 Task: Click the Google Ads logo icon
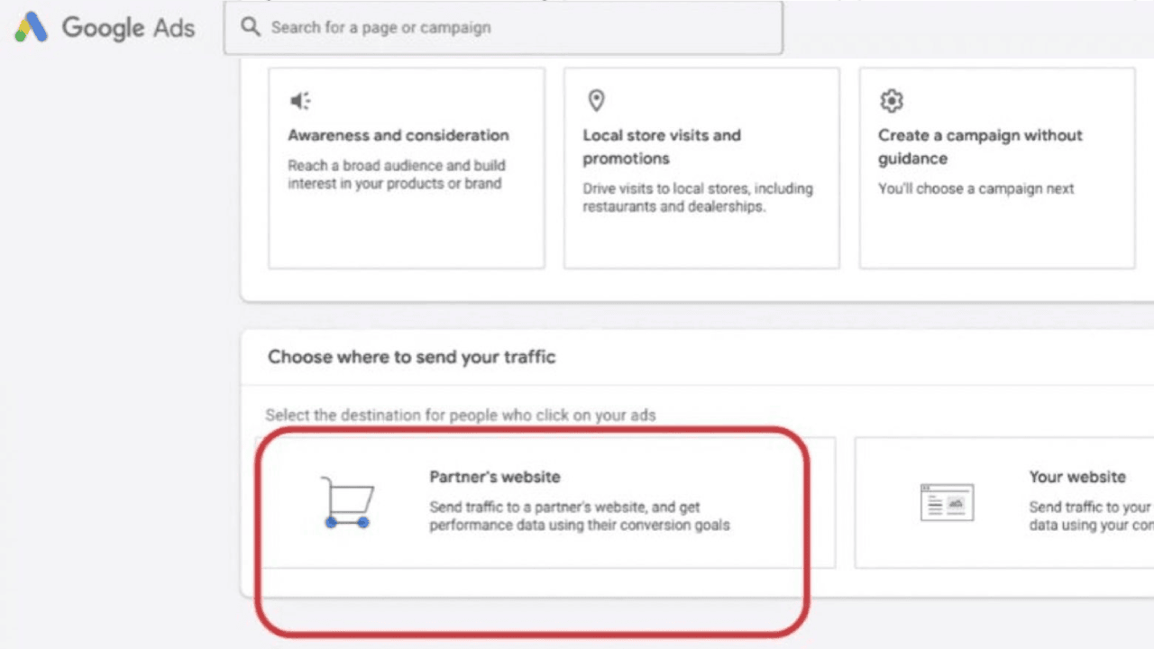[31, 27]
